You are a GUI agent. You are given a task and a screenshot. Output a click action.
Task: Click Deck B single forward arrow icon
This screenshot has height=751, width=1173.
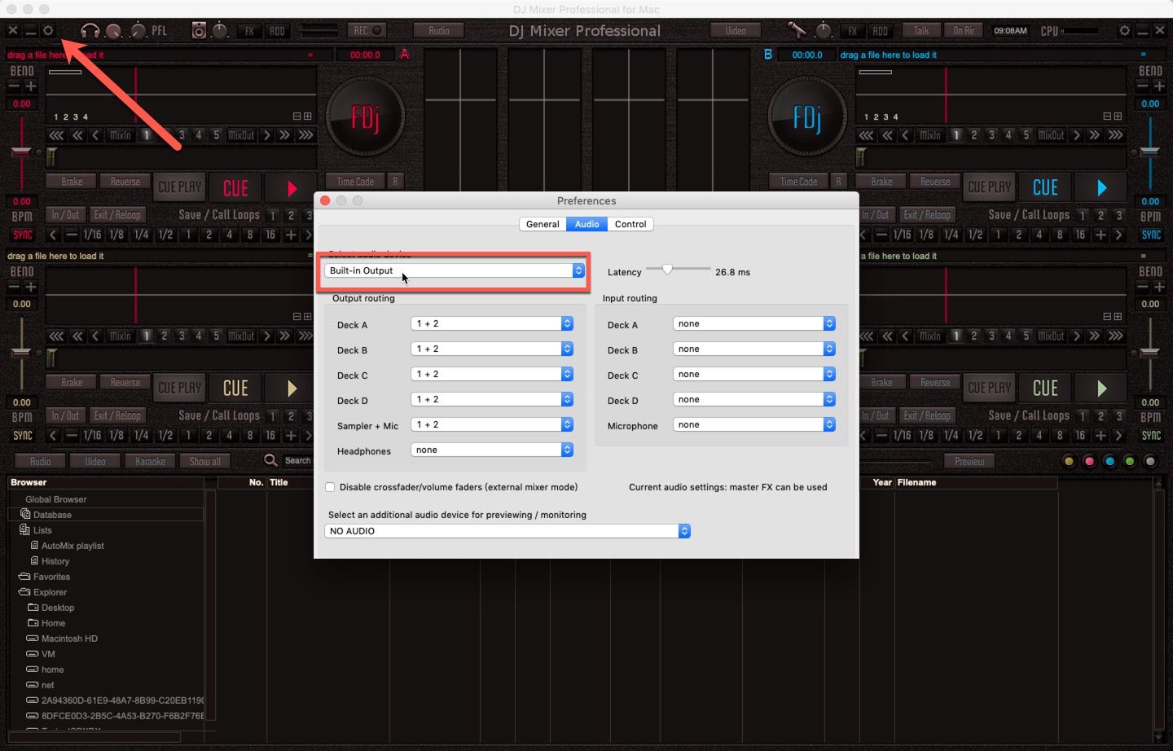[x=1077, y=135]
